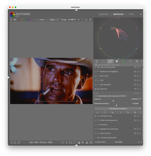Toggle color label AND/OR operator icon

[x=37, y=20]
